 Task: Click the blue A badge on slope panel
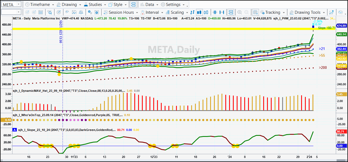(x=14, y=130)
